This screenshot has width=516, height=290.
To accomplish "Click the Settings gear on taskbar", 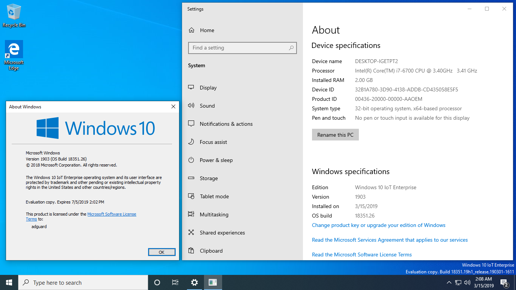I will pos(194,282).
